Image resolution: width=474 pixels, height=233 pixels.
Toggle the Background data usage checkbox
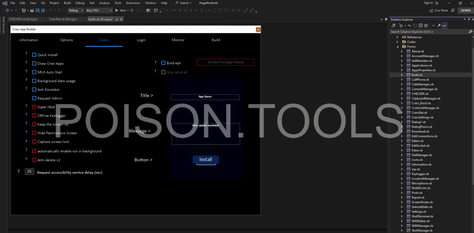(34, 81)
